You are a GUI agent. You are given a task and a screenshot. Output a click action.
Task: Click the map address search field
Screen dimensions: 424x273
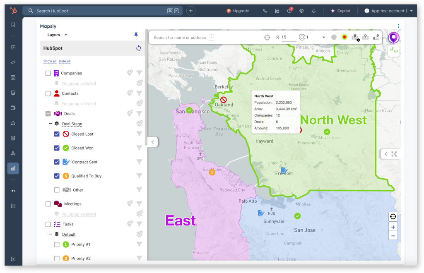(180, 38)
